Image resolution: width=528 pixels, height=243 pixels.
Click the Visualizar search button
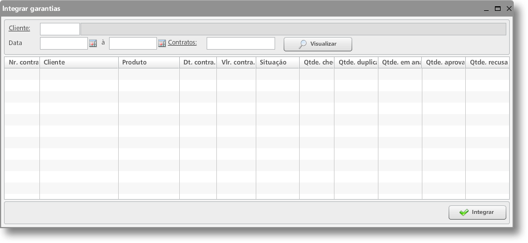[x=318, y=44]
